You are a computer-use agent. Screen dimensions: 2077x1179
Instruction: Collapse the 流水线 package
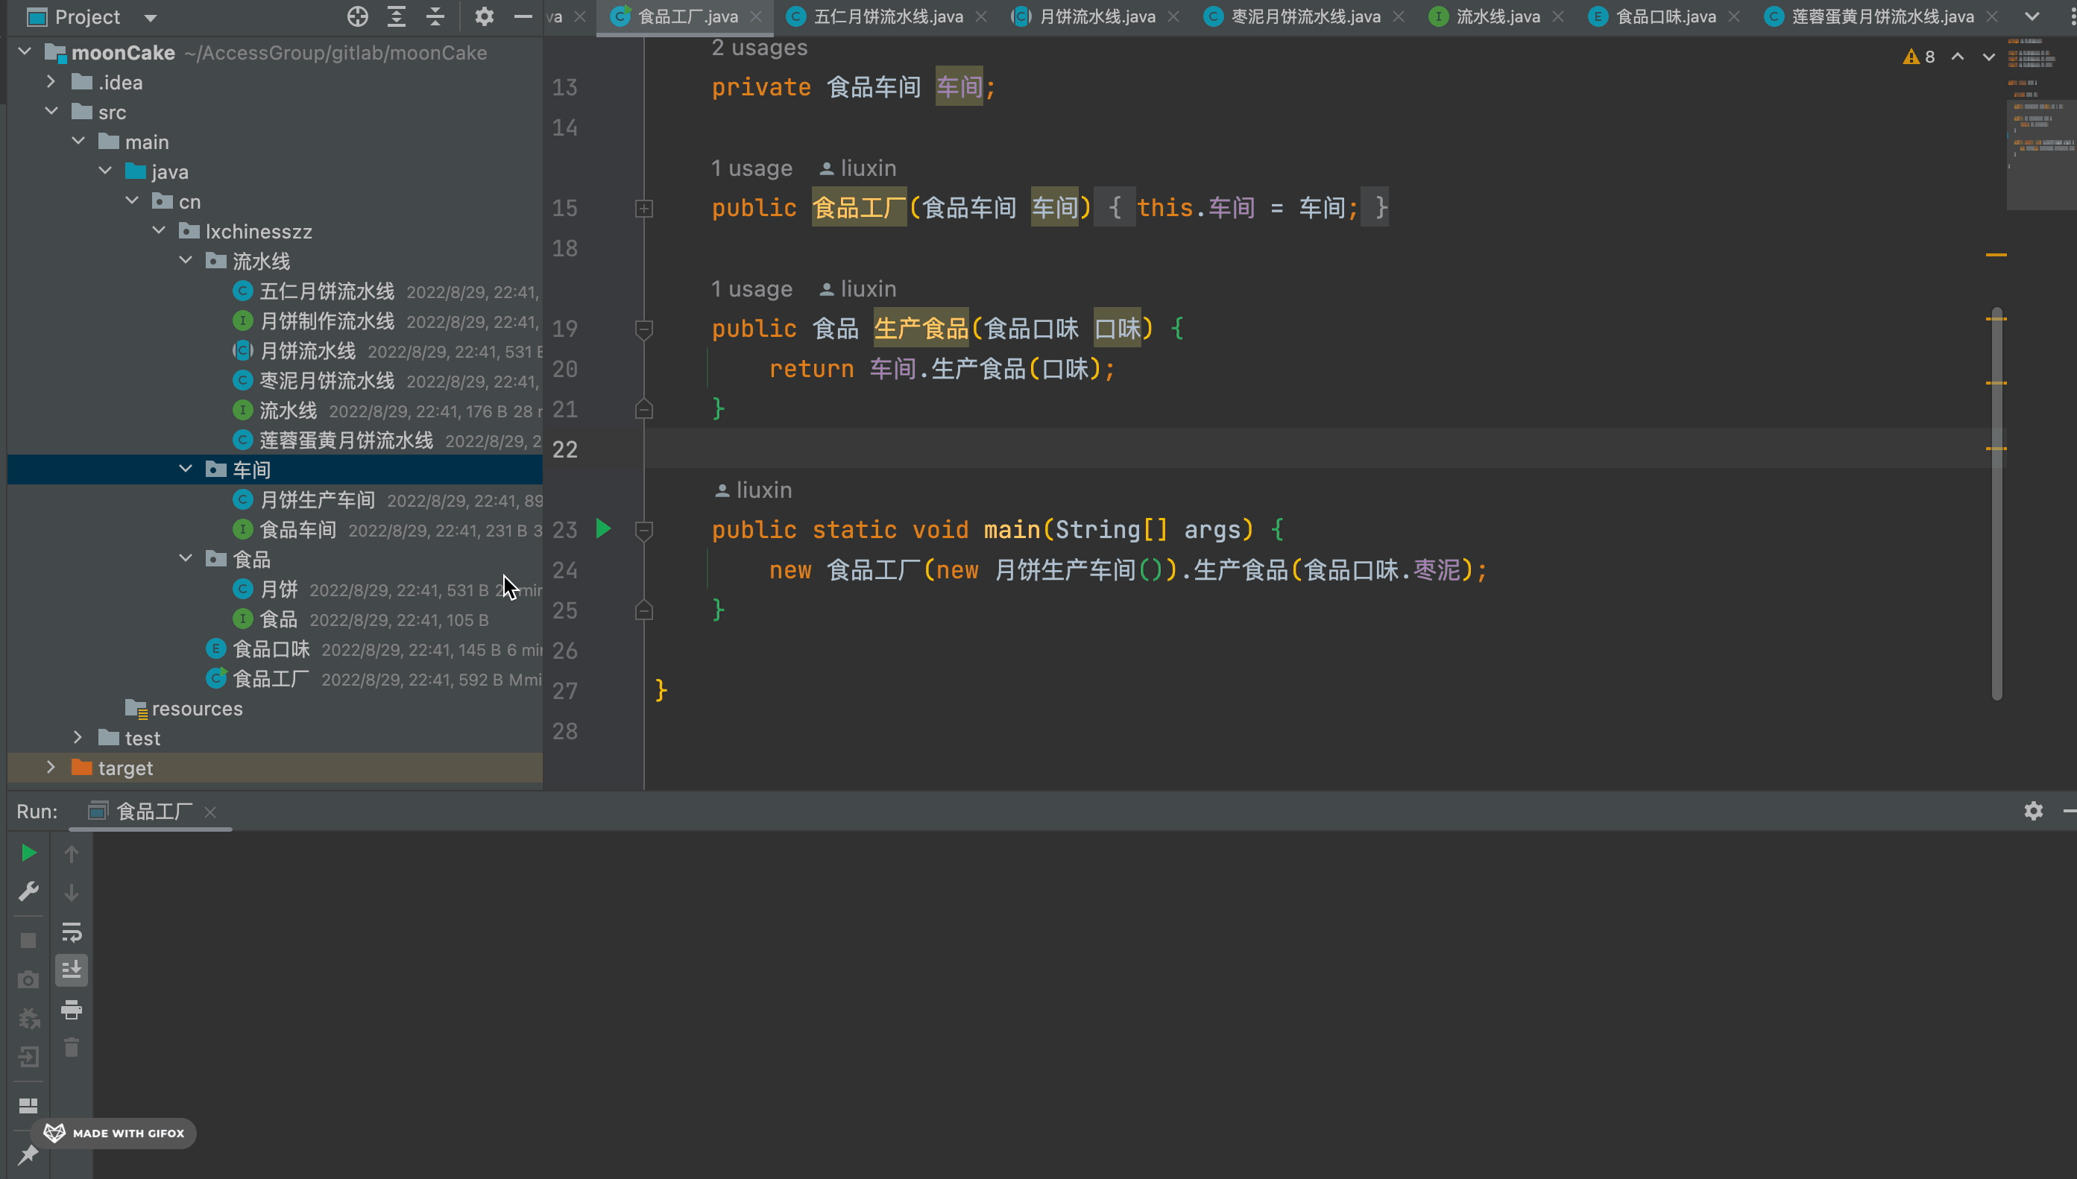[186, 261]
